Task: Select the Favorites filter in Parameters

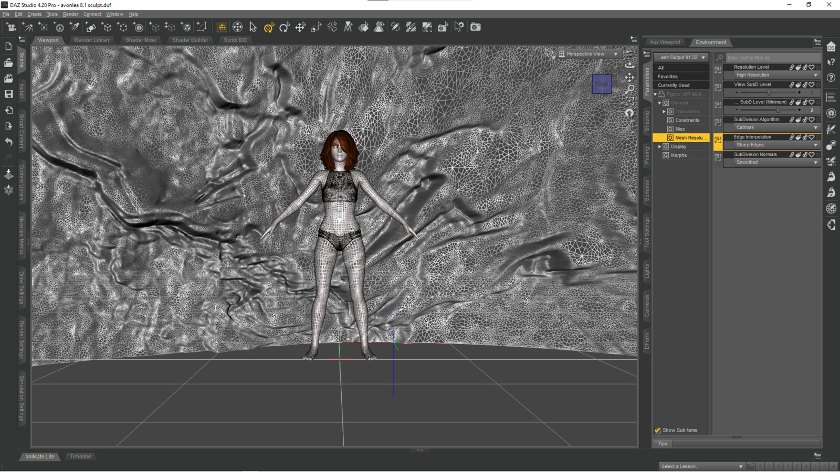Action: [681, 77]
